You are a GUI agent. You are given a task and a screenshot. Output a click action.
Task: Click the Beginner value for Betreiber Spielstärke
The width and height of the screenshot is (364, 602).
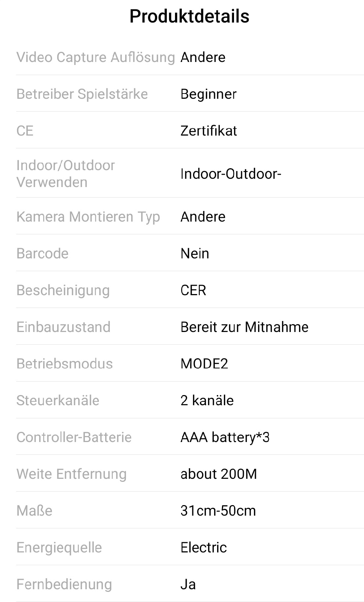208,94
